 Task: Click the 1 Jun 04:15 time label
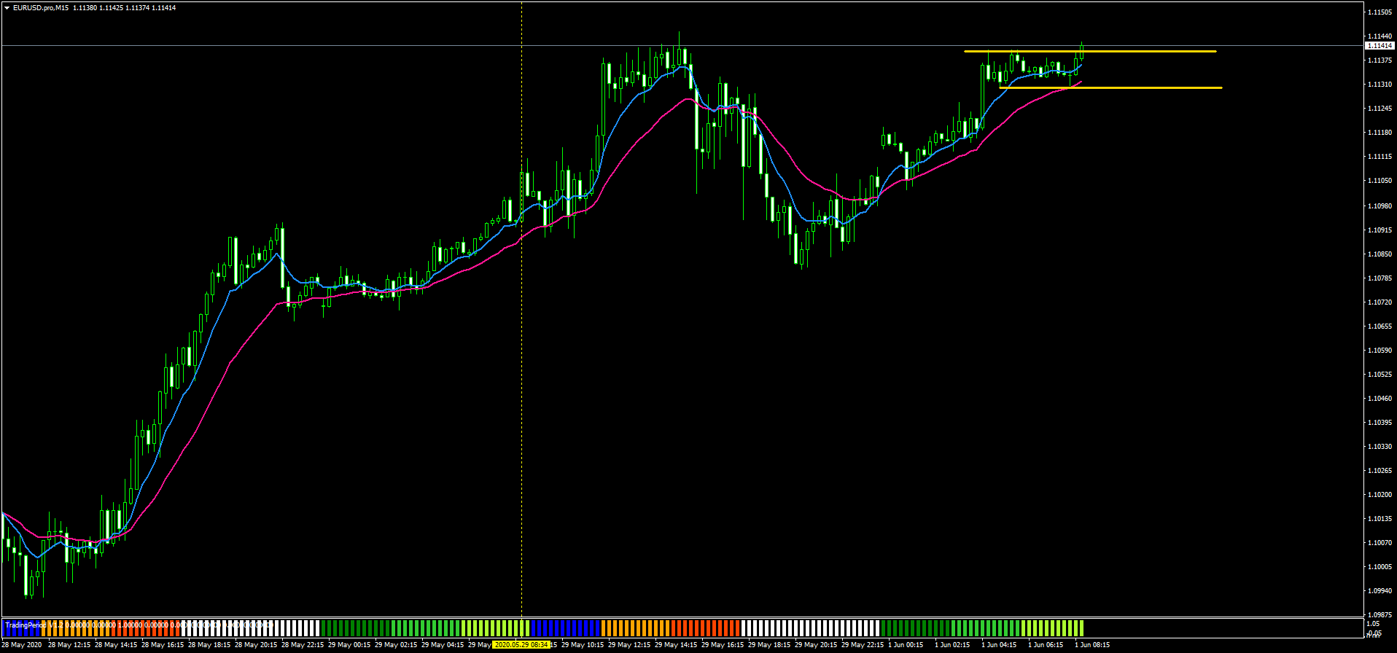pyautogui.click(x=999, y=645)
